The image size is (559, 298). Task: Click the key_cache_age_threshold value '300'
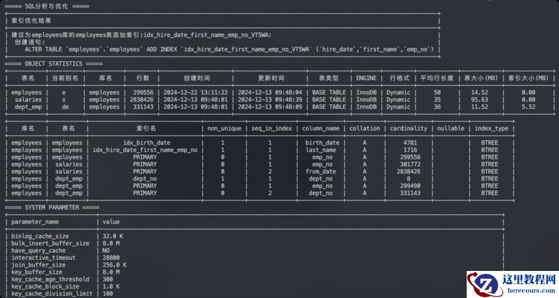pyautogui.click(x=107, y=279)
